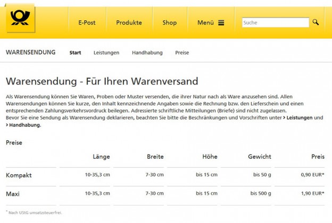
Task: Click the Maxi width value 7-30 cm
Action: pos(155,193)
